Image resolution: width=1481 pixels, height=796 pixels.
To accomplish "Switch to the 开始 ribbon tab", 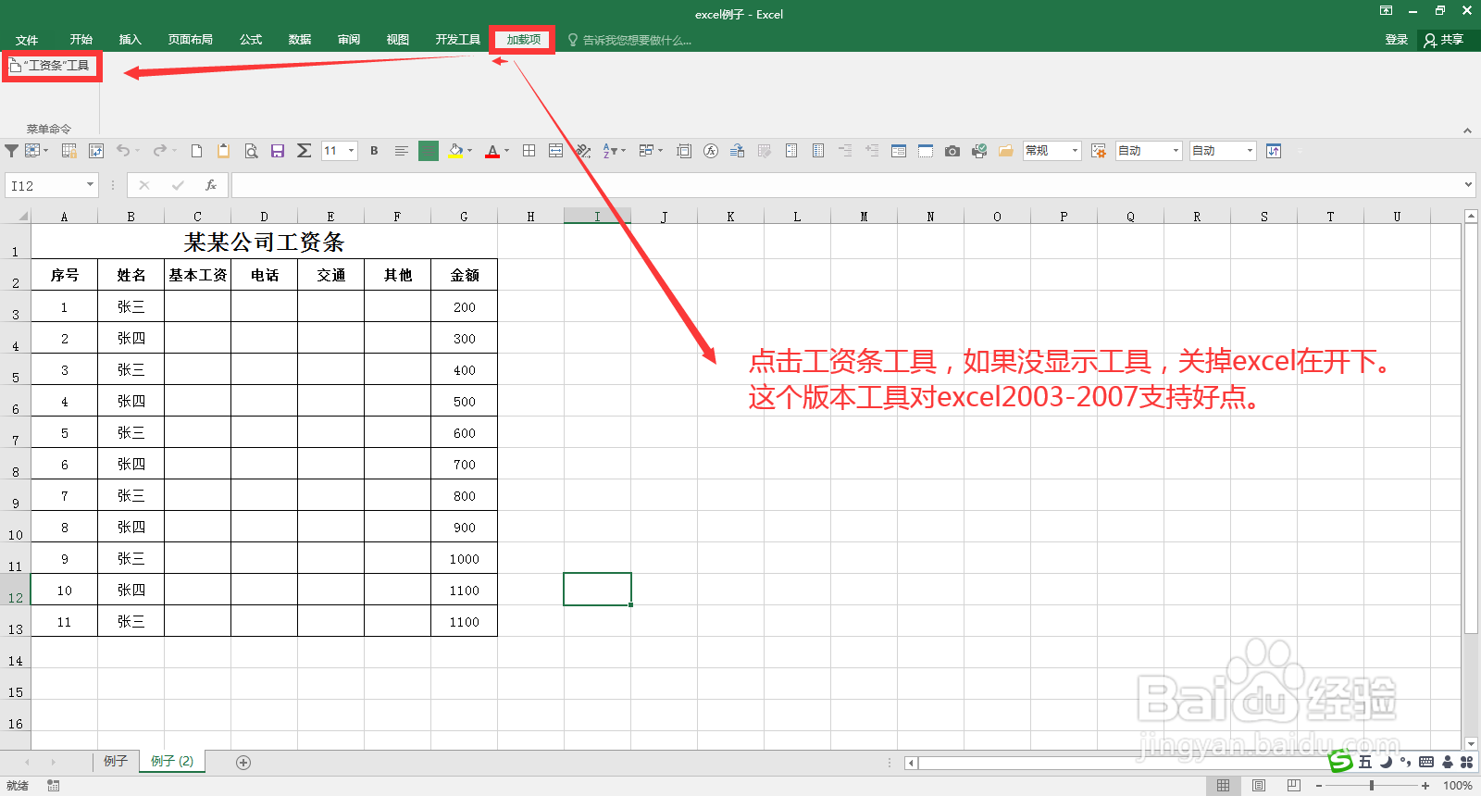I will [x=81, y=40].
